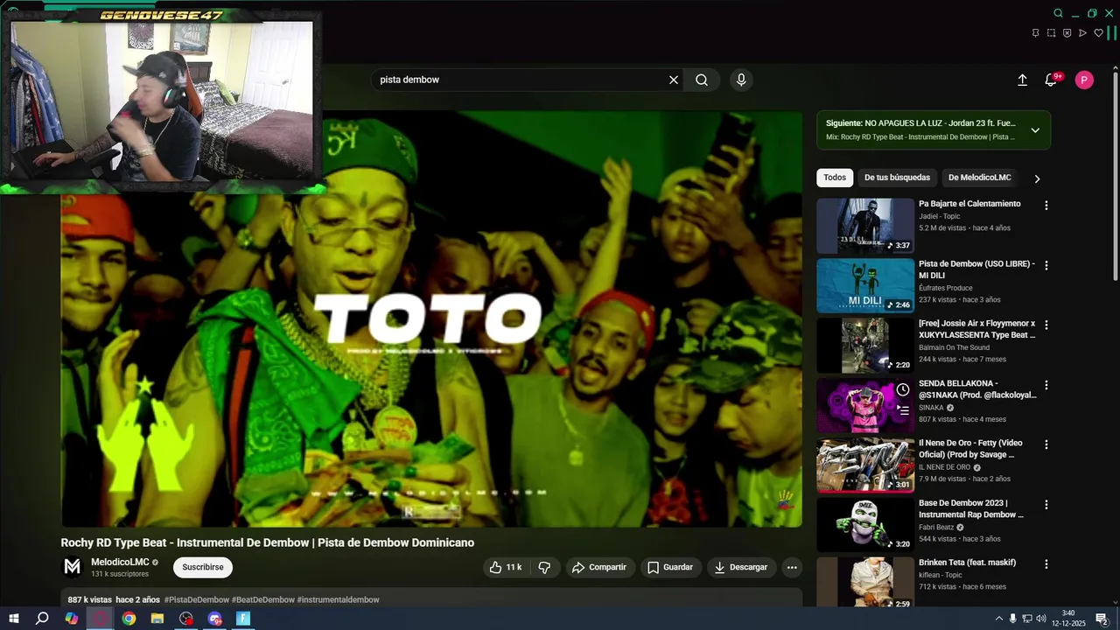Select the De MelodicoLMC filter chip

[x=979, y=178]
